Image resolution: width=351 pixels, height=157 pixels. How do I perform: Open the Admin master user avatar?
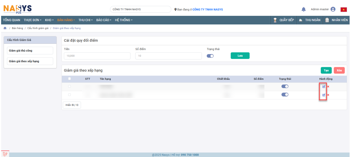point(333,9)
